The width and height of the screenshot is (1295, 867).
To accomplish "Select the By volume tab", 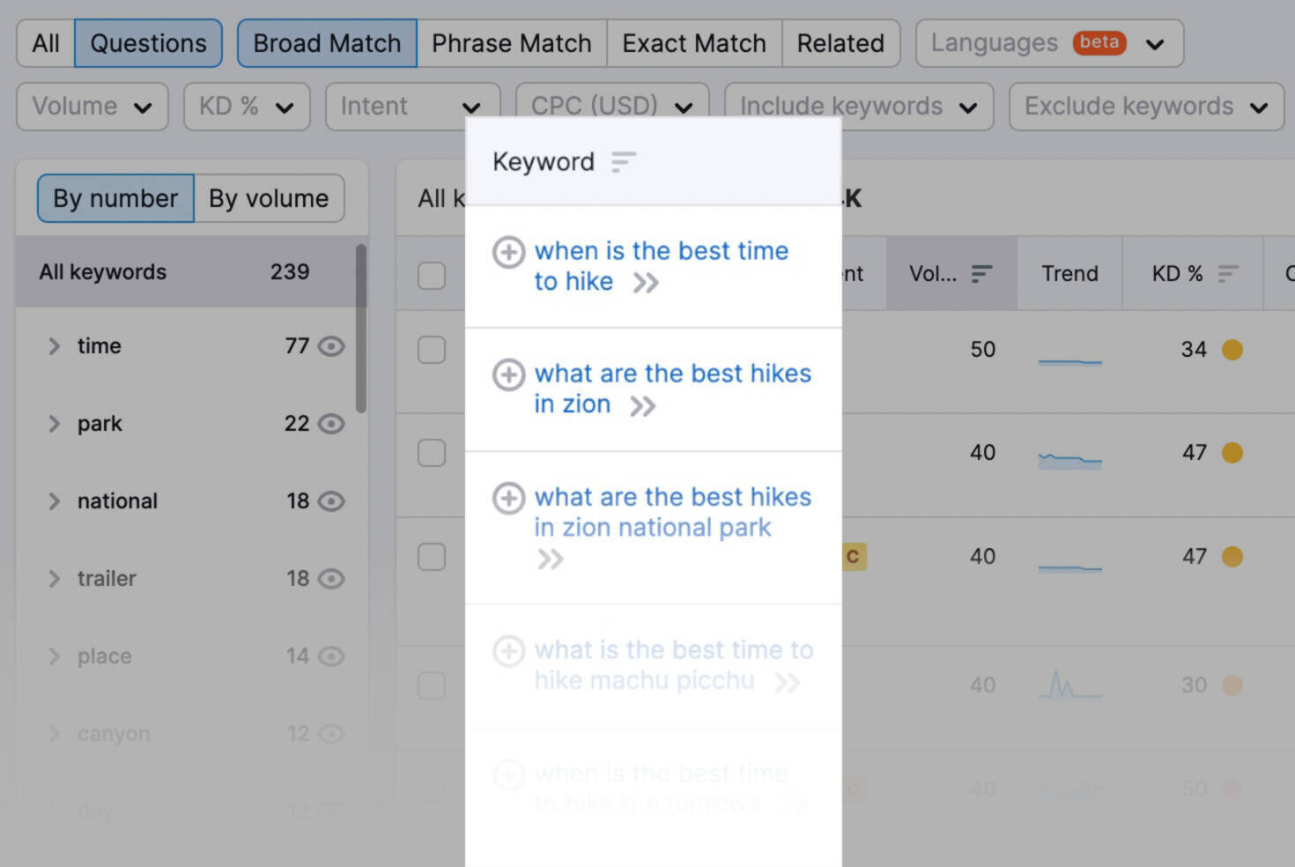I will click(269, 198).
